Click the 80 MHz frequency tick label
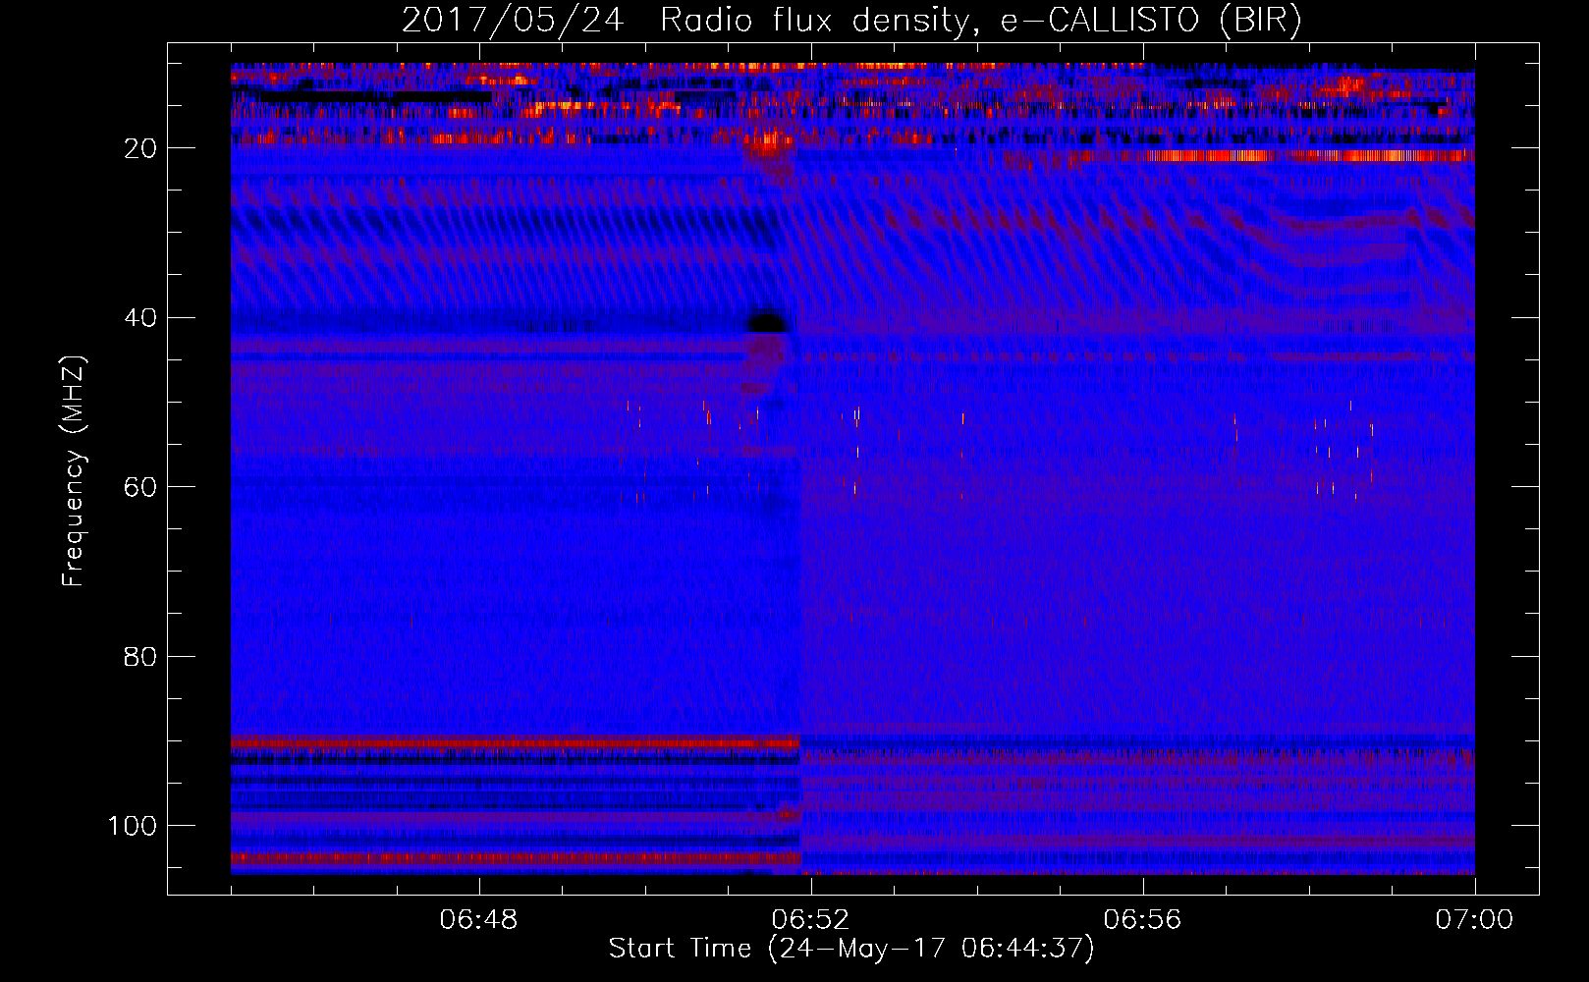This screenshot has height=982, width=1589. coord(140,657)
